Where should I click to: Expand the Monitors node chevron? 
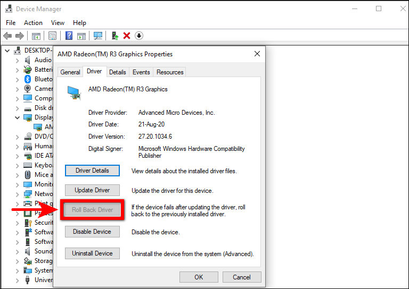(x=17, y=185)
